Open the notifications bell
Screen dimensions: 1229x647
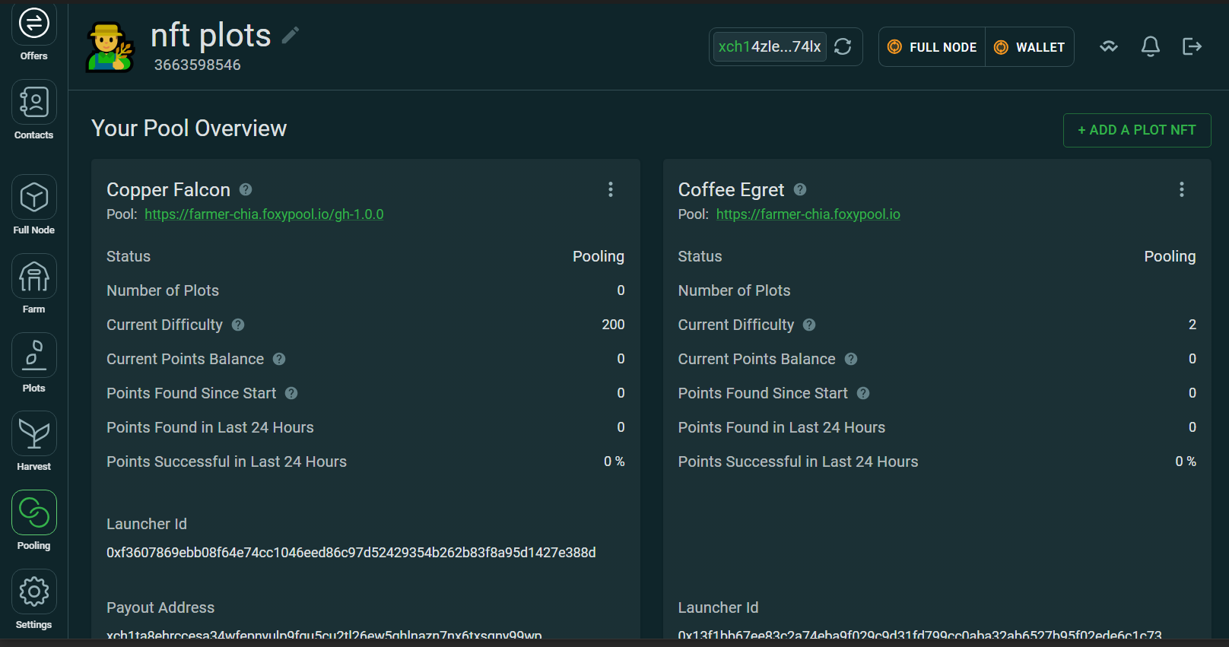pyautogui.click(x=1150, y=46)
